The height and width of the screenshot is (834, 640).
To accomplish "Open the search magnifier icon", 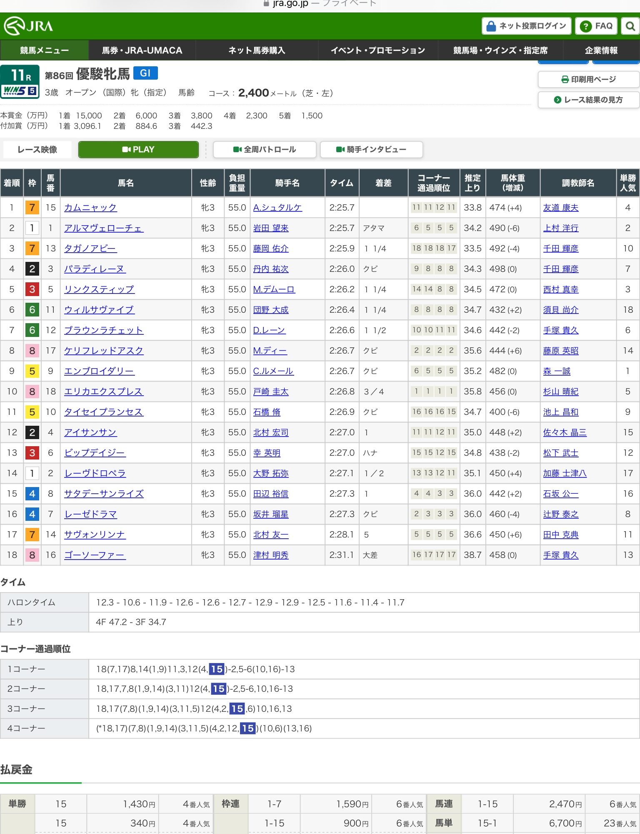I will pos(630,26).
